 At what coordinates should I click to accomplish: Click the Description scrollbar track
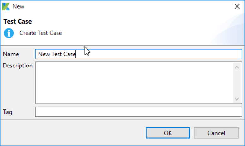tap(237, 83)
